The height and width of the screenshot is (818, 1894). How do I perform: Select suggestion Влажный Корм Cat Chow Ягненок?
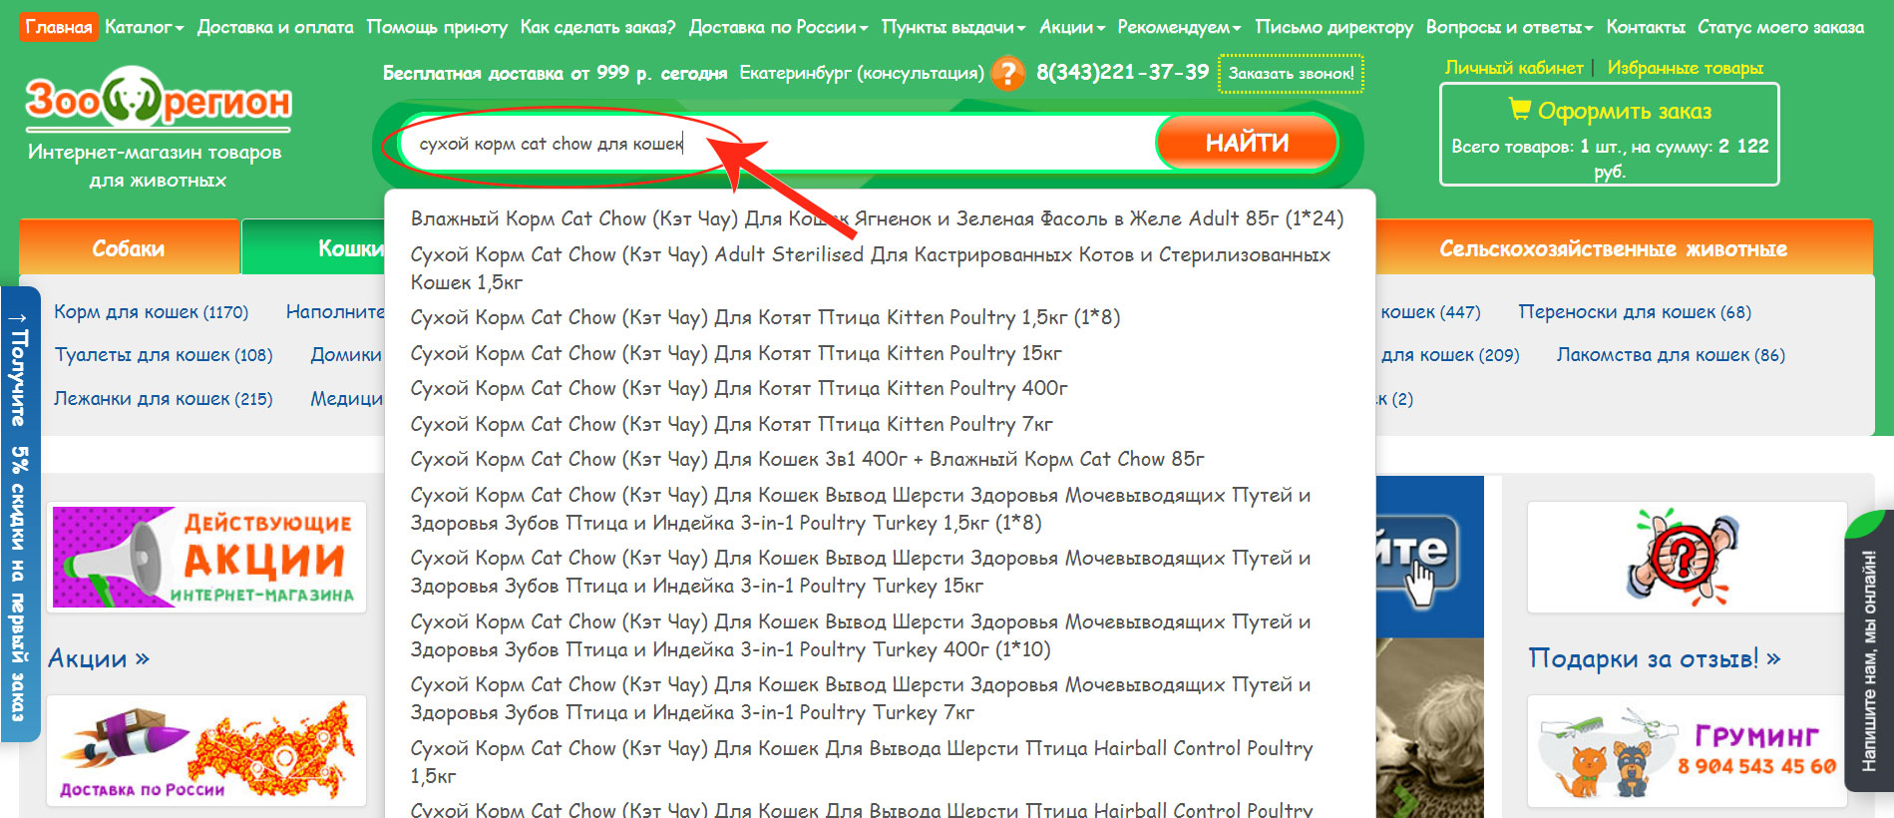click(x=877, y=218)
